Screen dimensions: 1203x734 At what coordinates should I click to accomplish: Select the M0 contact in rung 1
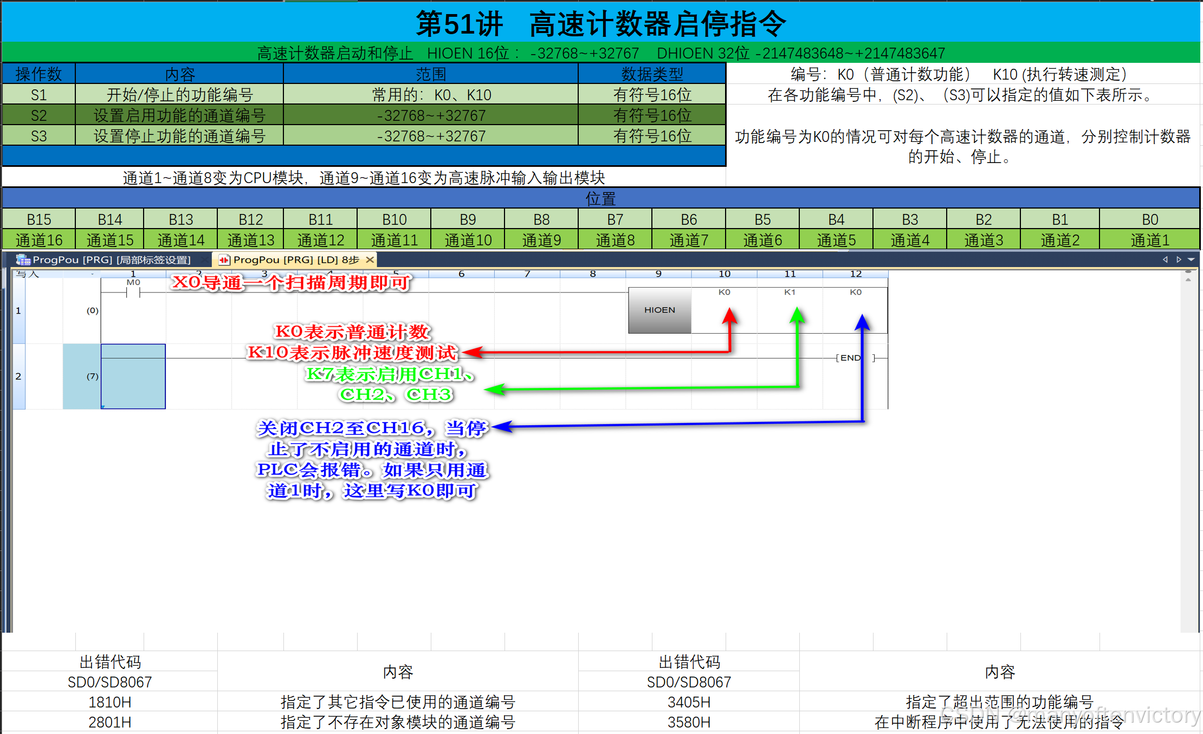(133, 291)
